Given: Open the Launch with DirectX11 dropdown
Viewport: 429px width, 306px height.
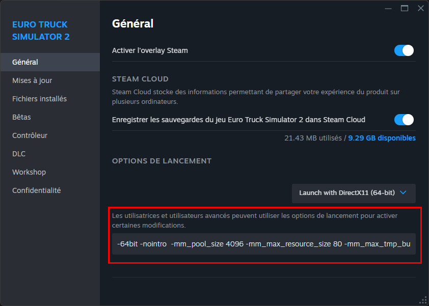Looking at the screenshot, I should point(354,193).
